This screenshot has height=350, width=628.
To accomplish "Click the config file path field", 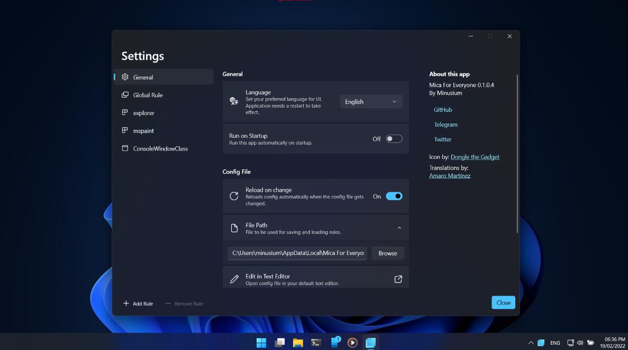I will tap(297, 253).
